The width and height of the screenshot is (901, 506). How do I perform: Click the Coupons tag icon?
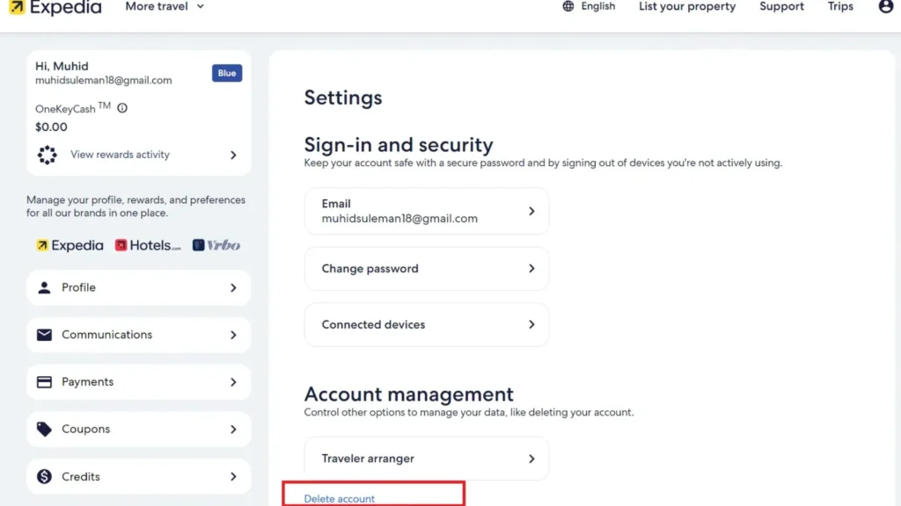click(44, 429)
